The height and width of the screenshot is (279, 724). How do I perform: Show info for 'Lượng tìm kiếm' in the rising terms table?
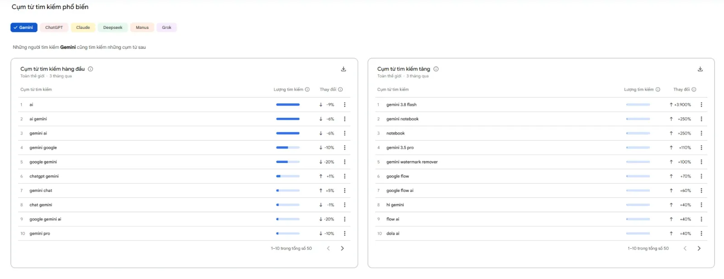[x=658, y=89]
